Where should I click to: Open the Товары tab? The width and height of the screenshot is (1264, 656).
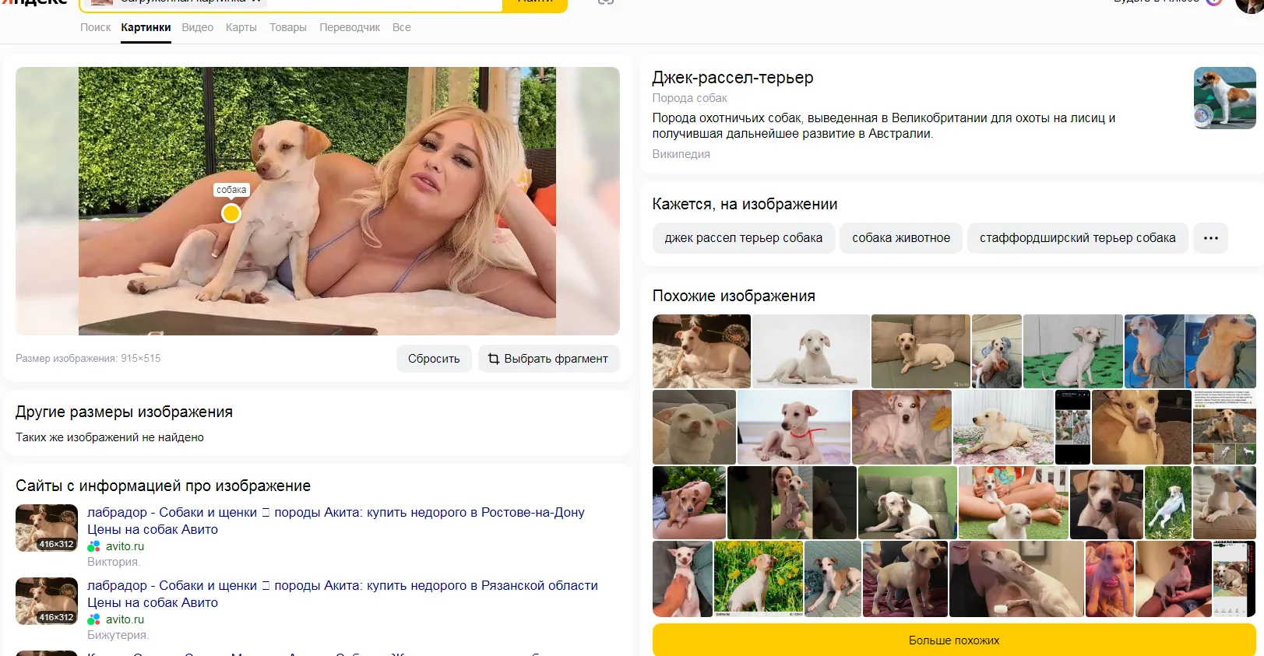288,27
